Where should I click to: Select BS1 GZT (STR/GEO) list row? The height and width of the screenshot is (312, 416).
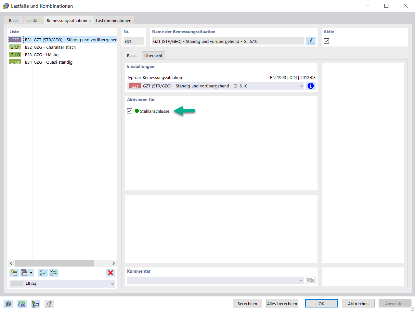[63, 40]
